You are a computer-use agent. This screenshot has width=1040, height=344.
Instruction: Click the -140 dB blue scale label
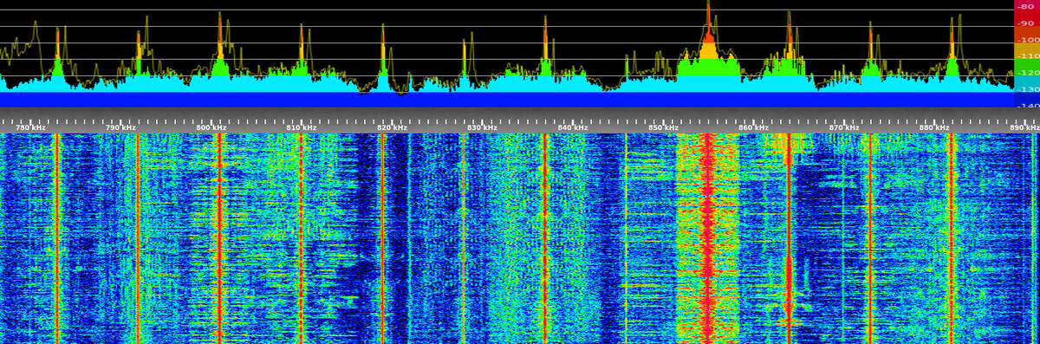pos(1027,104)
